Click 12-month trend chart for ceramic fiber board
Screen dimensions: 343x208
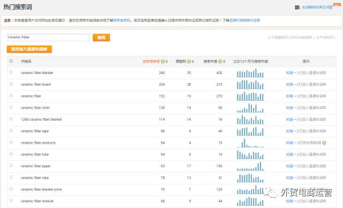click(250, 85)
